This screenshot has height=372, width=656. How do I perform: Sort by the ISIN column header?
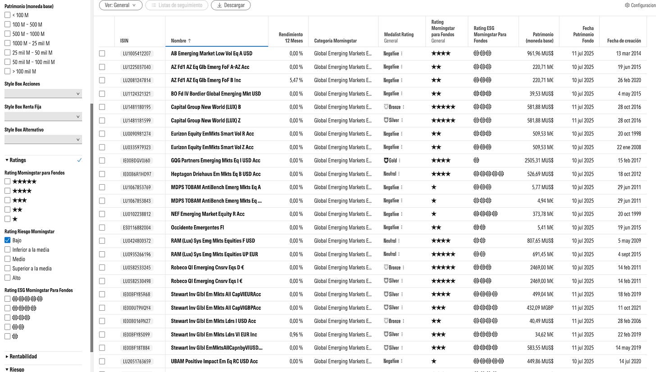tap(124, 41)
